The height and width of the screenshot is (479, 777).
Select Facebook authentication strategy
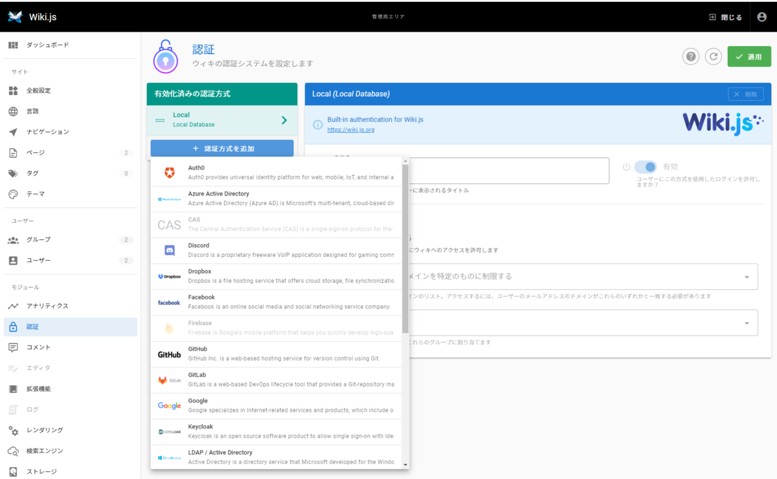pos(276,302)
